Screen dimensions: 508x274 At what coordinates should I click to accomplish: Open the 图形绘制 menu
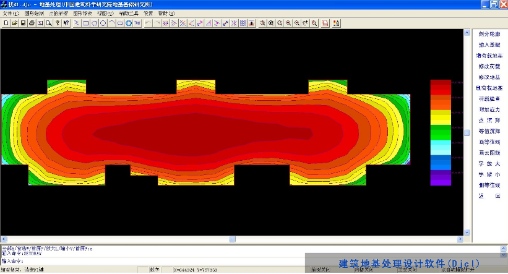[35, 13]
